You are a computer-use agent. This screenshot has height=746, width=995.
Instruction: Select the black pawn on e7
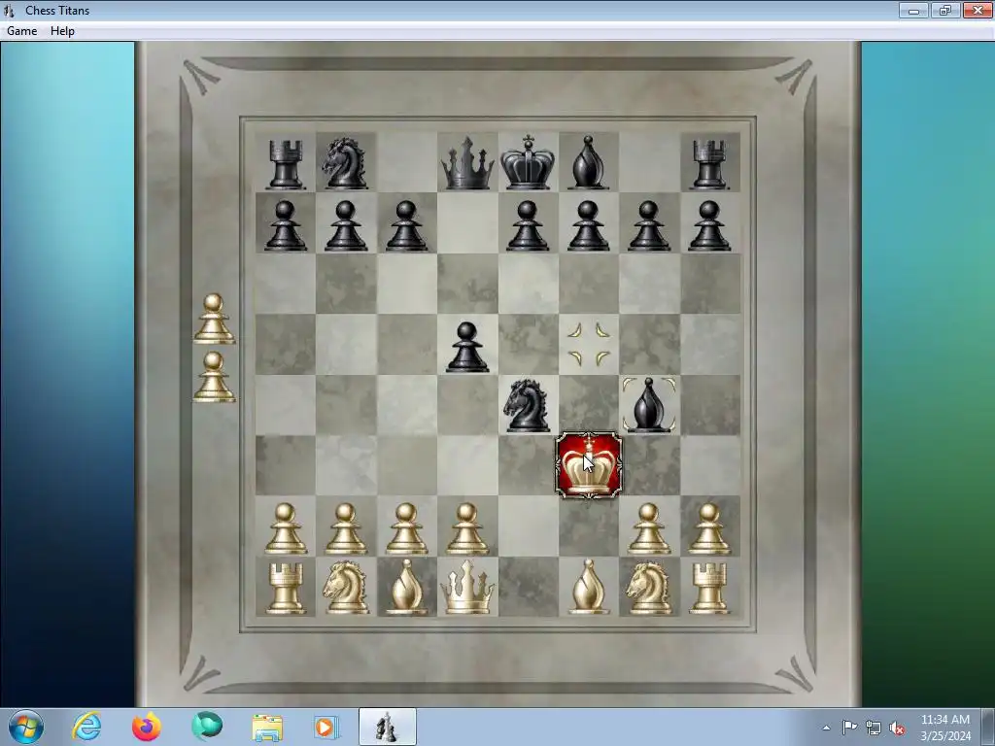click(x=528, y=225)
